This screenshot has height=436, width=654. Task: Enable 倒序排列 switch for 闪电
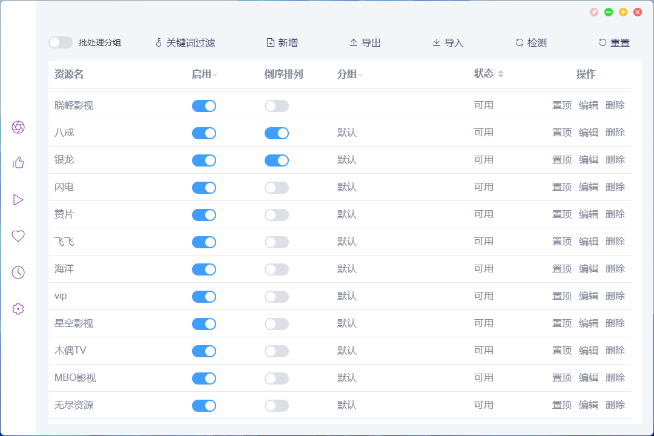click(x=277, y=188)
